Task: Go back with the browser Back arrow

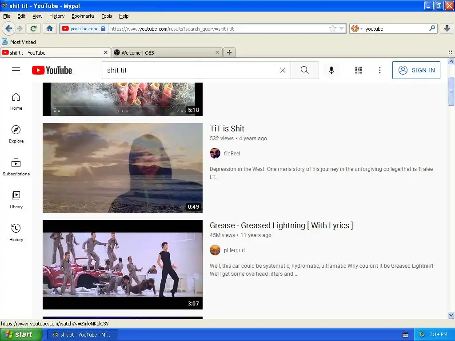Action: pos(8,28)
